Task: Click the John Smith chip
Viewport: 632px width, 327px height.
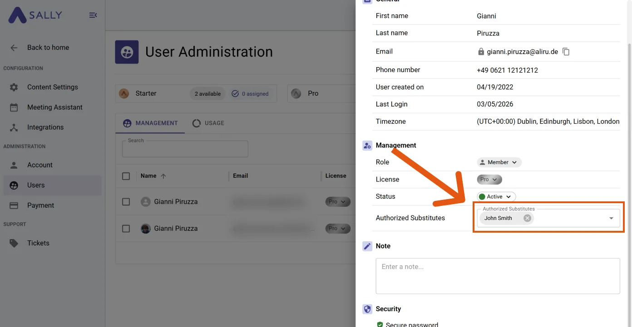Action: [506, 218]
